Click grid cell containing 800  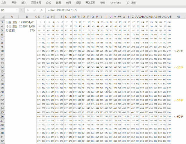tap(124, 129)
